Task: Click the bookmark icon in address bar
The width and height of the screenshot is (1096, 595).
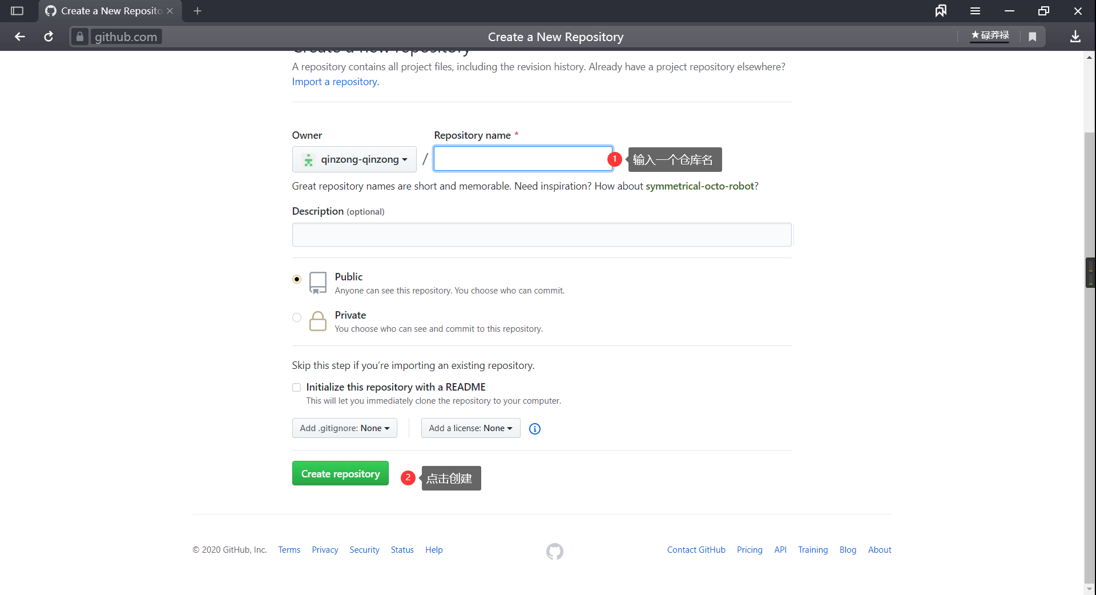Action: point(1032,37)
